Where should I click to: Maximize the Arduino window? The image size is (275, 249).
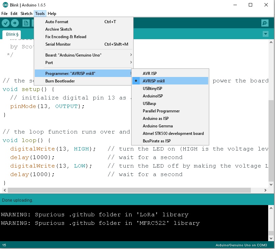tap(250, 5)
